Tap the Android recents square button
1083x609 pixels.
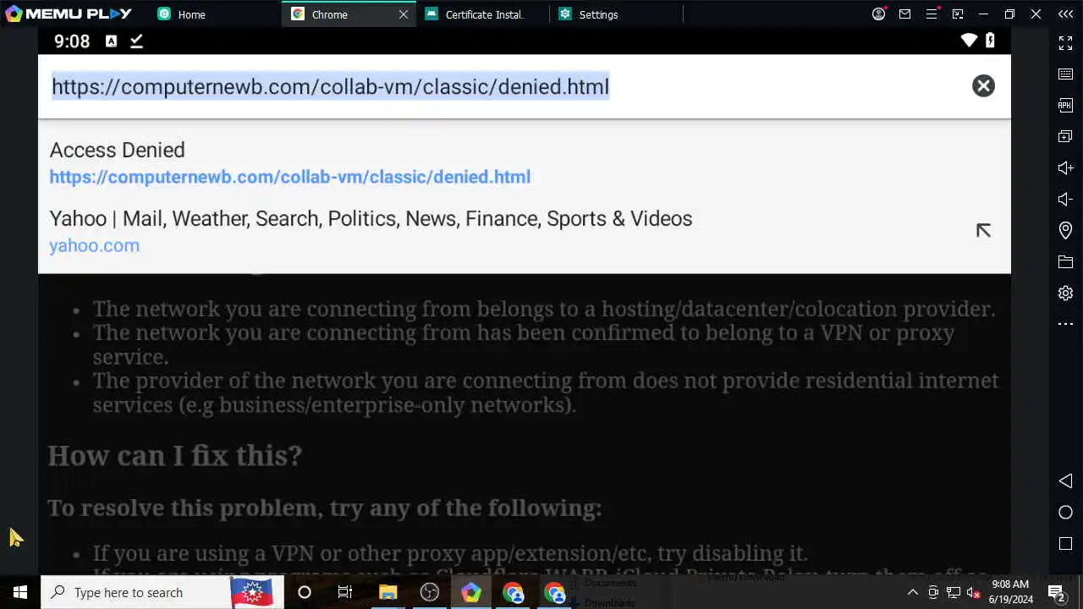tap(1065, 543)
